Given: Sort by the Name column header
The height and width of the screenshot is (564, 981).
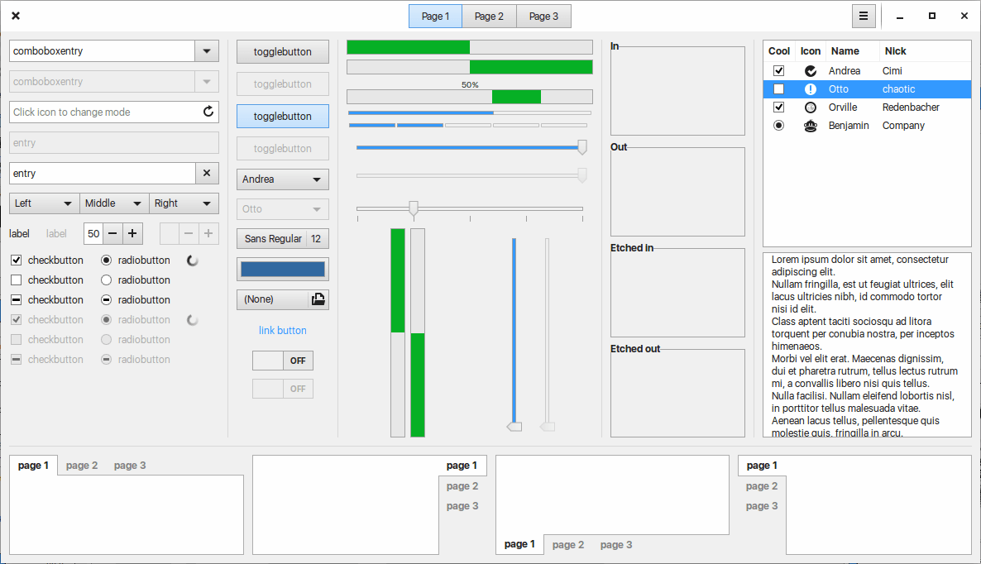Looking at the screenshot, I should [852, 50].
